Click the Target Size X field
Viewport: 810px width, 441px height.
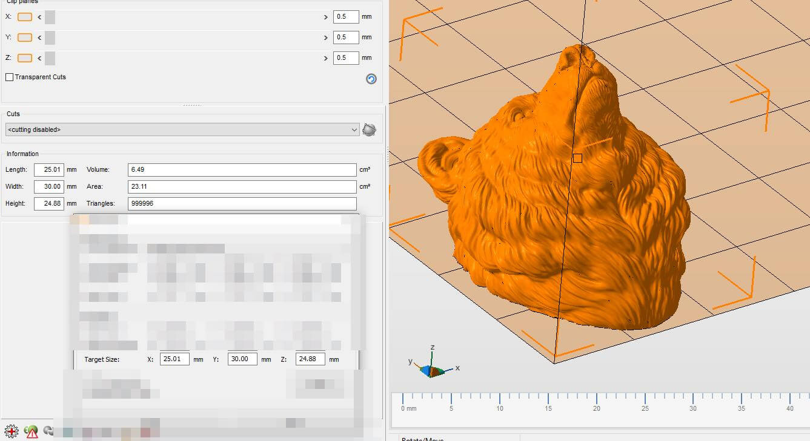(174, 359)
